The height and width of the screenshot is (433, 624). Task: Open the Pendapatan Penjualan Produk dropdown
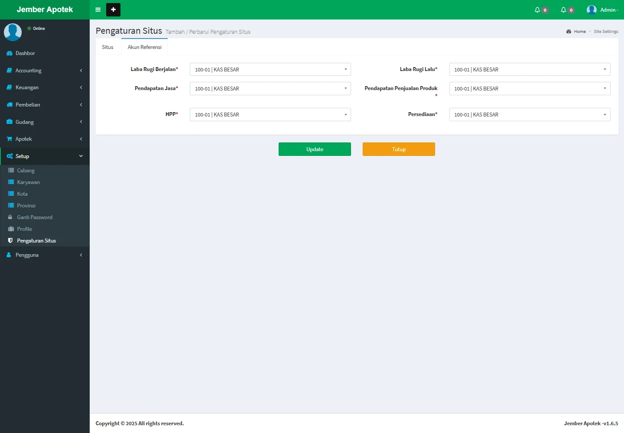coord(530,89)
